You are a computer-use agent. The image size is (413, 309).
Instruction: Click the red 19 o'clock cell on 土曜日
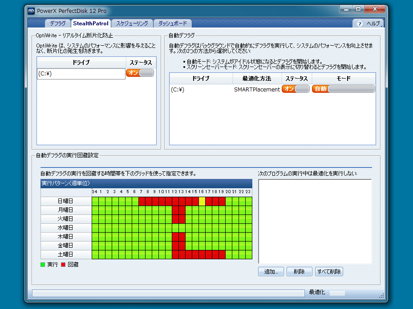(x=222, y=254)
